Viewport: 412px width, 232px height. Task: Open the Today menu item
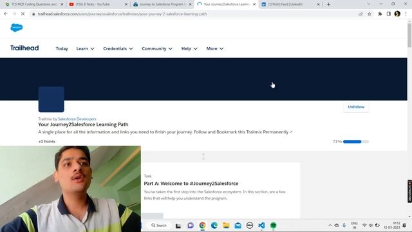point(62,49)
